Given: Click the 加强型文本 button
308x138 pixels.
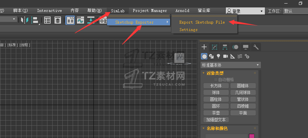Looking at the screenshot, I should [x=216, y=120].
